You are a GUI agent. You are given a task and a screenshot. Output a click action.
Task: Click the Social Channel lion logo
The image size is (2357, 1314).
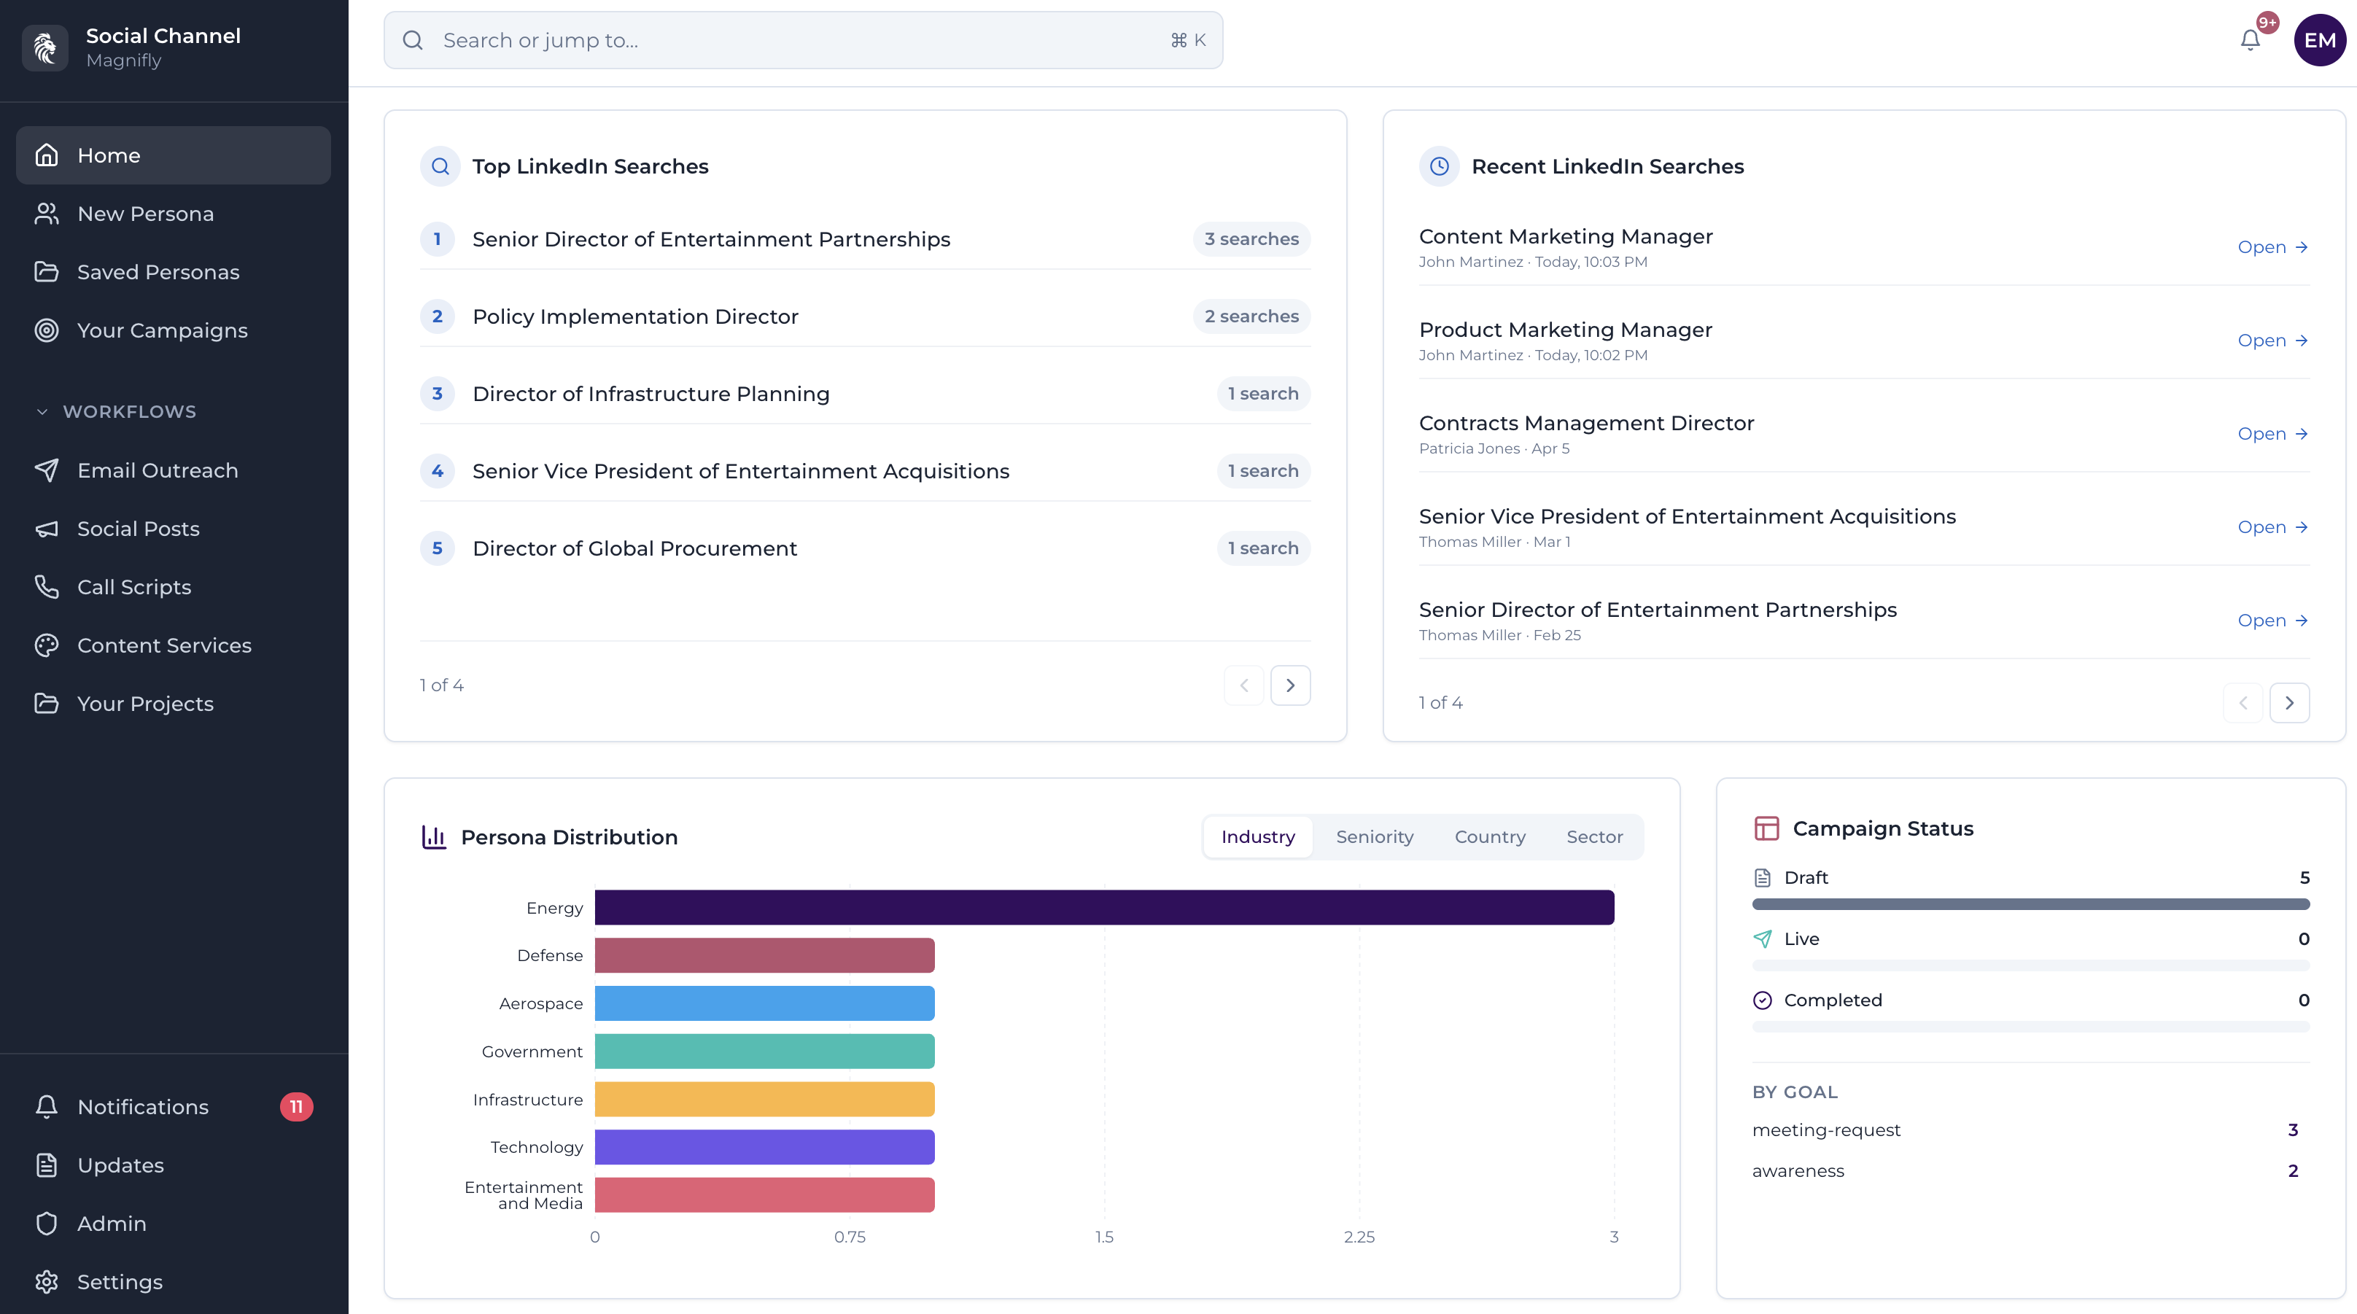(44, 47)
